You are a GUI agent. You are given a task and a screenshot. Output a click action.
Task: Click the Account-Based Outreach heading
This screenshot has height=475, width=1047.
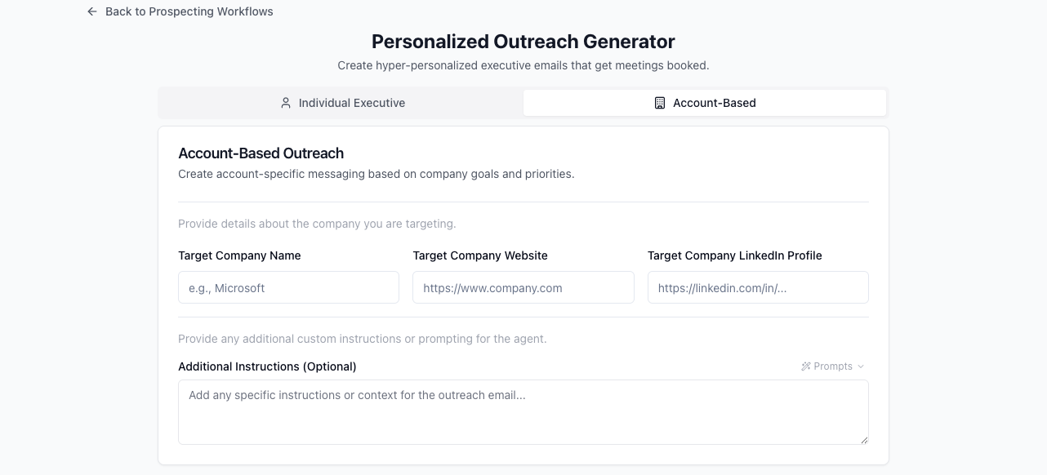(x=261, y=153)
